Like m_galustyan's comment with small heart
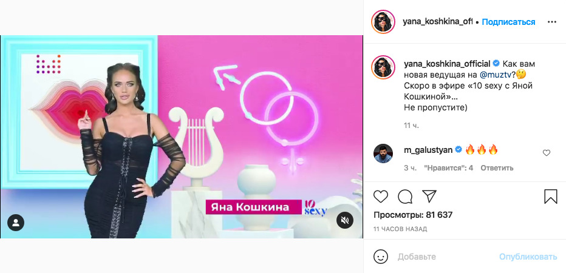 pos(547,153)
